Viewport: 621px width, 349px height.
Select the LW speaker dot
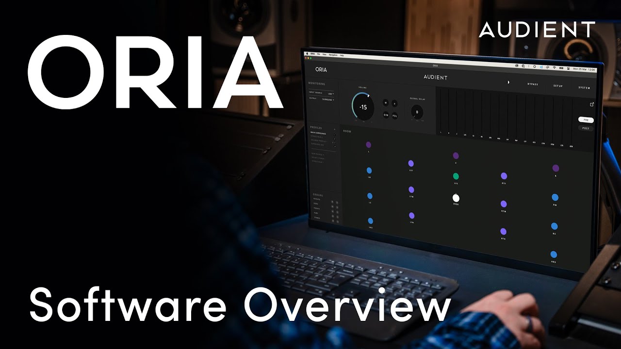(369, 171)
